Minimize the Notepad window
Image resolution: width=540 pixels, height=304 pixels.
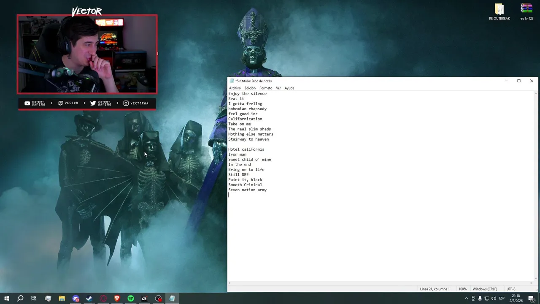(x=506, y=81)
